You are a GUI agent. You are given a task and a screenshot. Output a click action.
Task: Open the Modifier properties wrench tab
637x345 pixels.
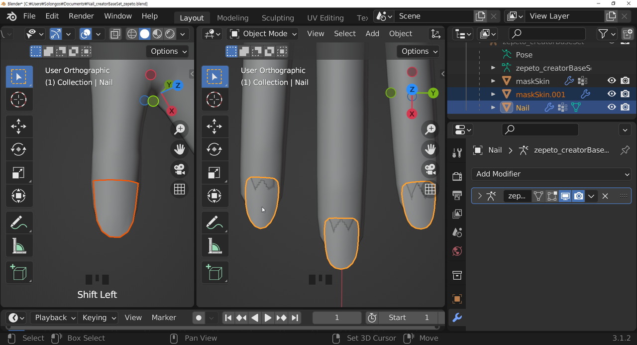(x=457, y=318)
